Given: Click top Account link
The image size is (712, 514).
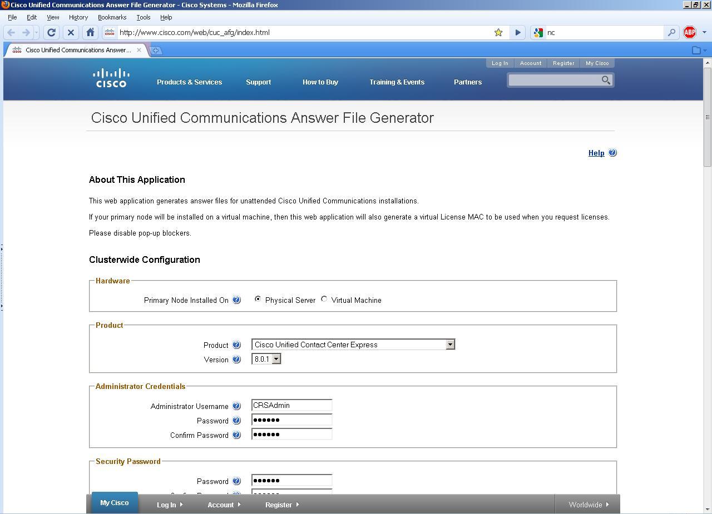Looking at the screenshot, I should [531, 63].
